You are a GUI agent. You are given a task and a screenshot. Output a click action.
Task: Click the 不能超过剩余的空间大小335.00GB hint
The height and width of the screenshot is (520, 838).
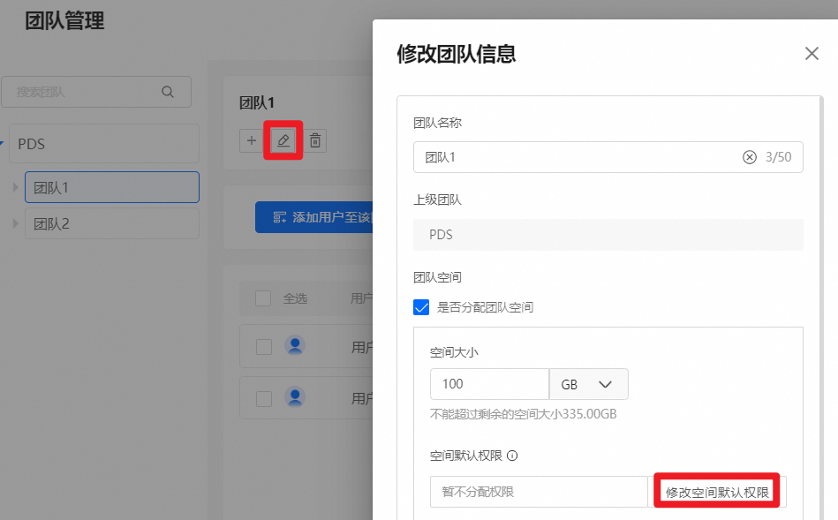pyautogui.click(x=524, y=414)
